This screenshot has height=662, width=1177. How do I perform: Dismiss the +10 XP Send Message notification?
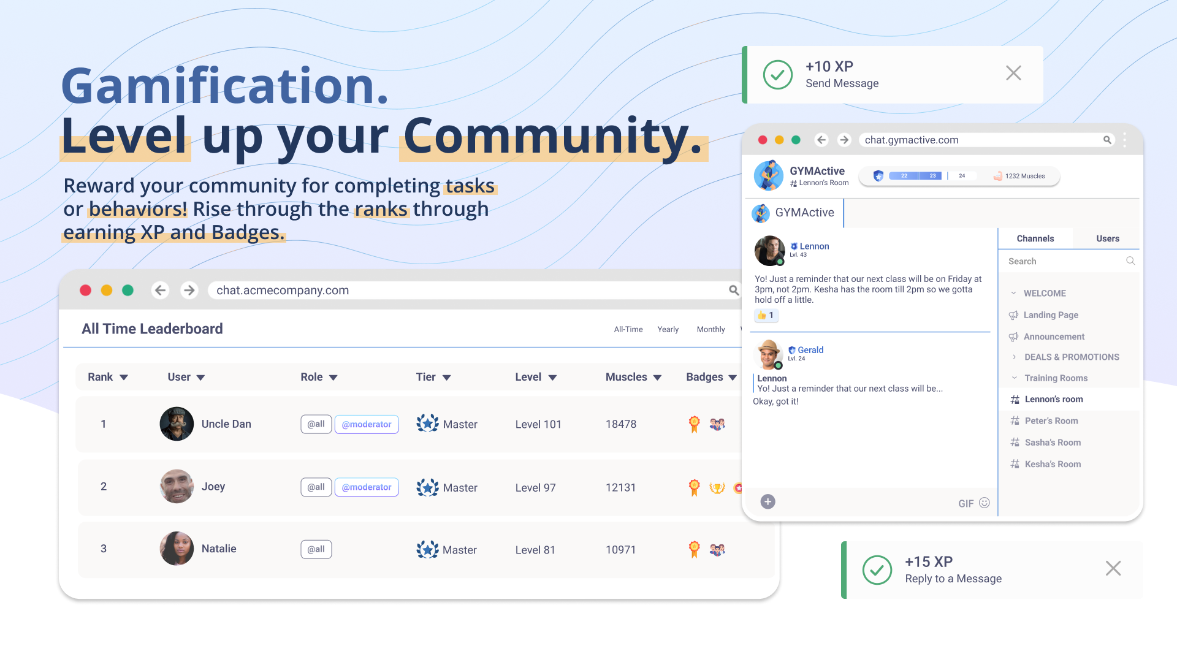tap(1013, 74)
